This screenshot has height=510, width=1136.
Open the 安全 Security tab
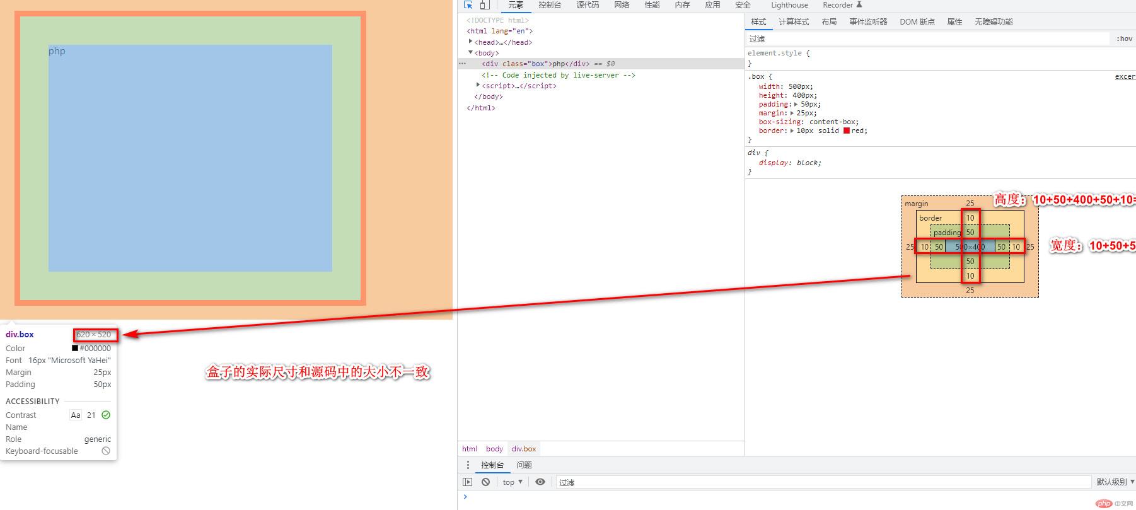pyautogui.click(x=743, y=5)
